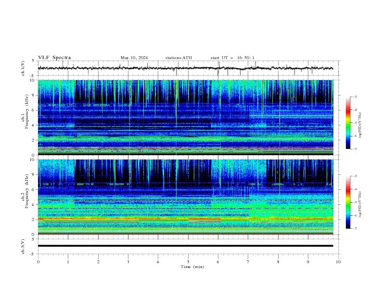Click the 'Time (min)' axis label

pos(192,267)
